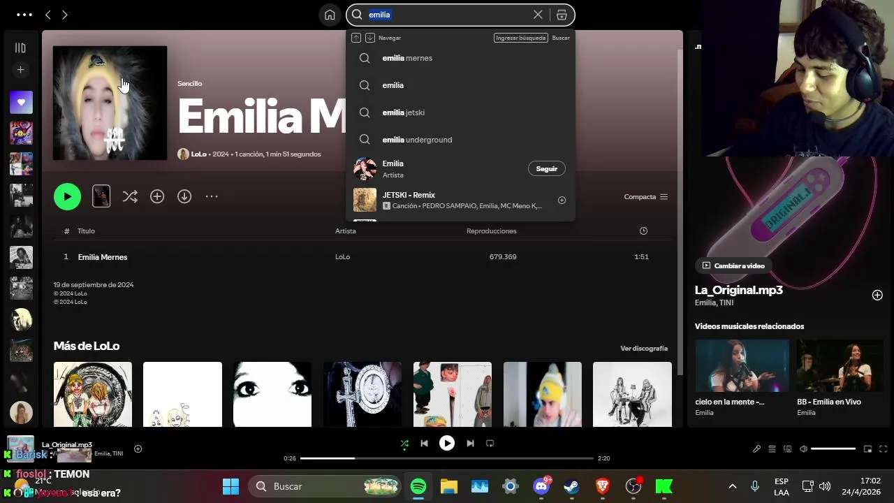The image size is (894, 503).
Task: Open the three-dots app menu
Action: pos(24,15)
